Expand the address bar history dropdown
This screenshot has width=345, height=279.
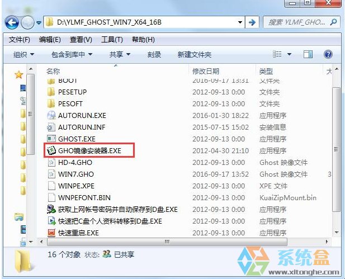(x=240, y=22)
